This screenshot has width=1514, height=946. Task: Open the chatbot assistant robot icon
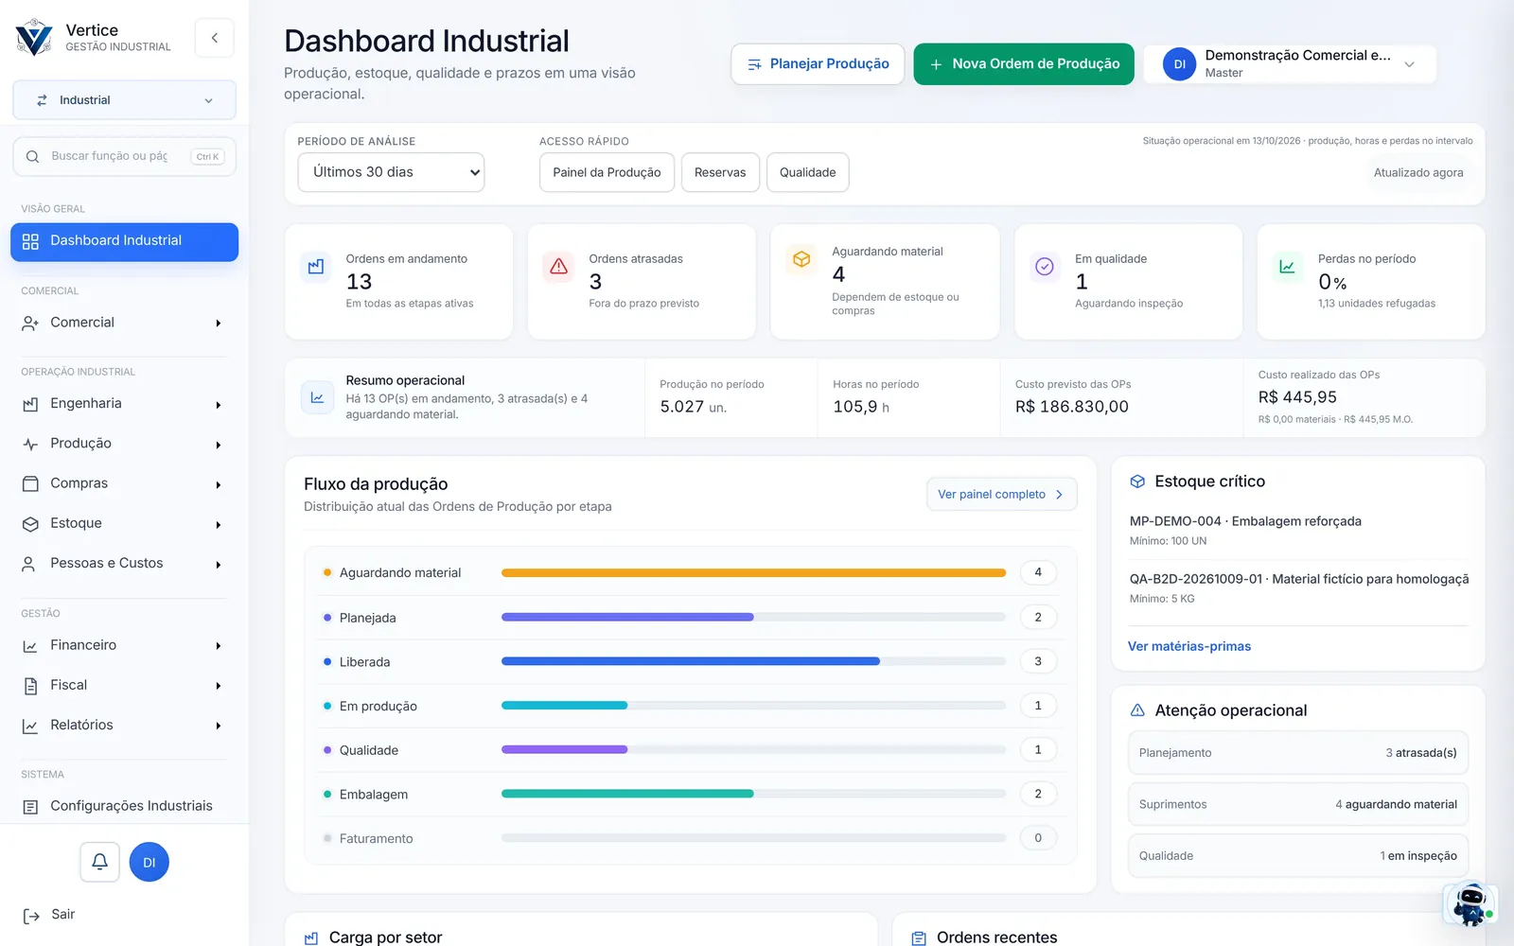tap(1470, 904)
